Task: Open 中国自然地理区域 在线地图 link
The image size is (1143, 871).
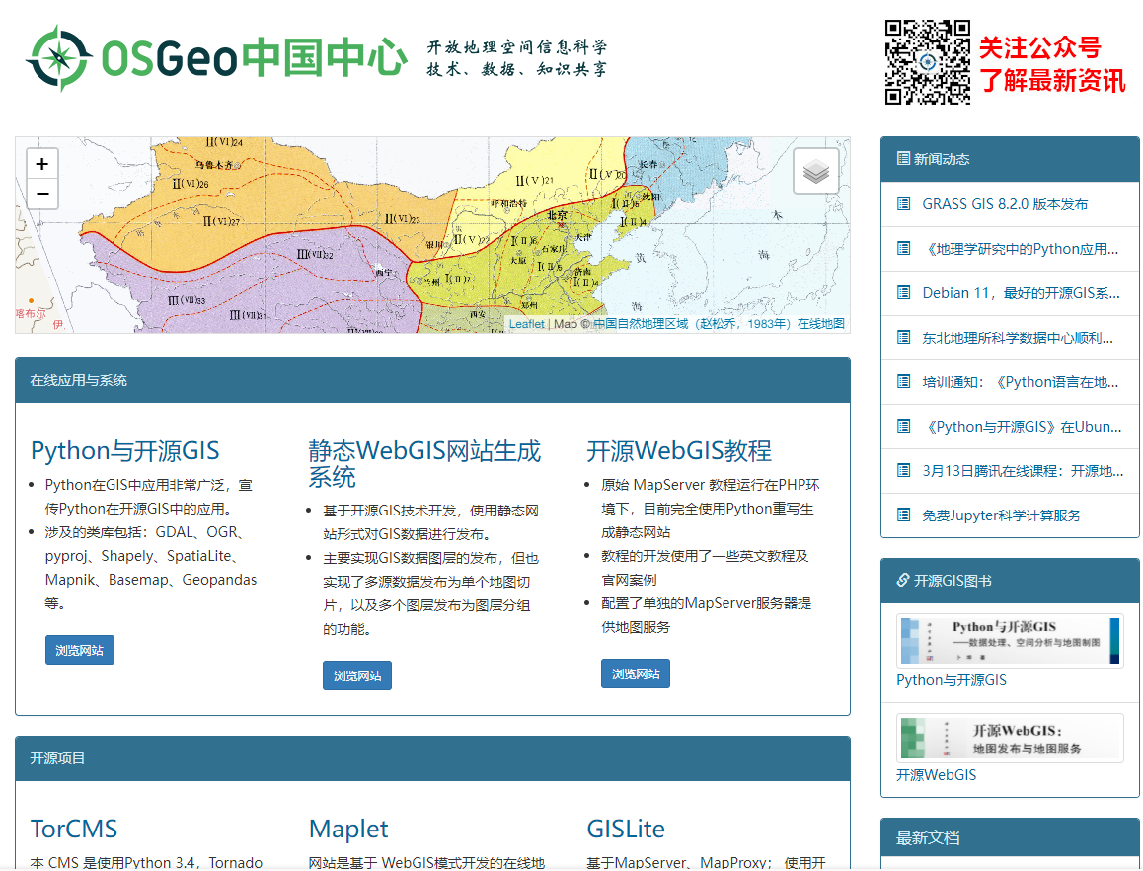Action: pyautogui.click(x=719, y=324)
